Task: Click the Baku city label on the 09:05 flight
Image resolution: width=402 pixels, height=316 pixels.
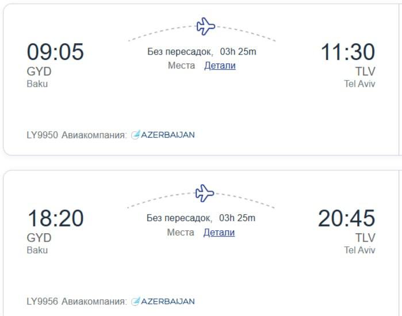Action: click(x=37, y=83)
